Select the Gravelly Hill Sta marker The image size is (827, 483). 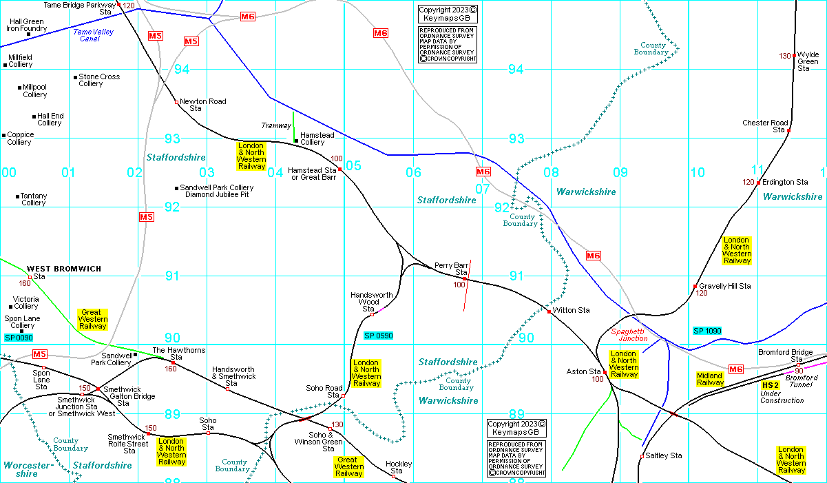click(695, 286)
